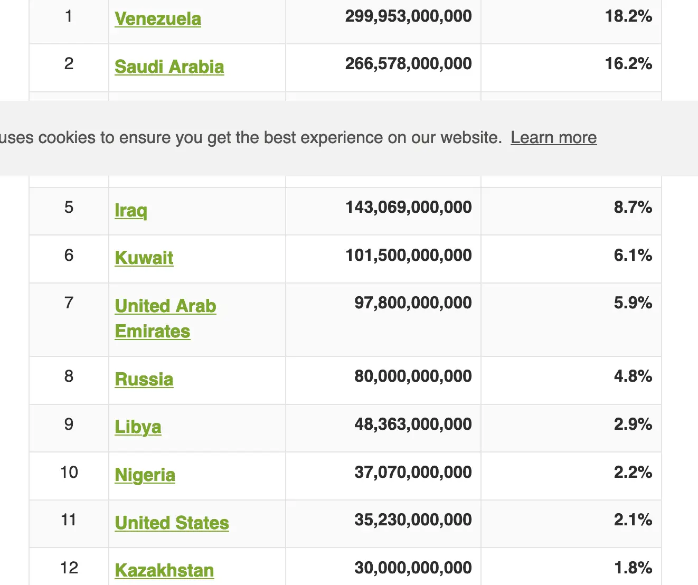Click Saudi Arabia's 16.2% share cell
Viewport: 698px width, 585px height.
[x=628, y=64]
